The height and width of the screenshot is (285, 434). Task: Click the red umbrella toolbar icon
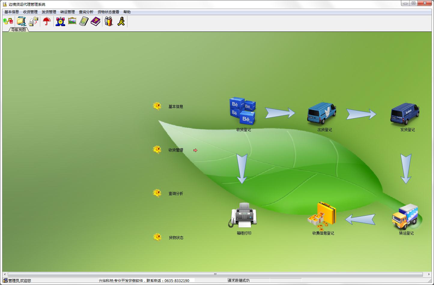pyautogui.click(x=47, y=21)
